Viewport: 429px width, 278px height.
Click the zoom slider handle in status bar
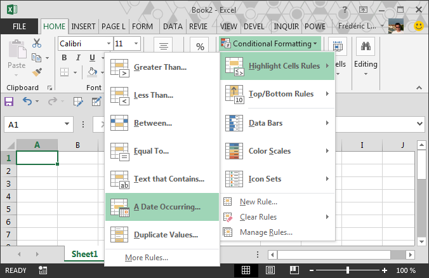tap(347, 270)
